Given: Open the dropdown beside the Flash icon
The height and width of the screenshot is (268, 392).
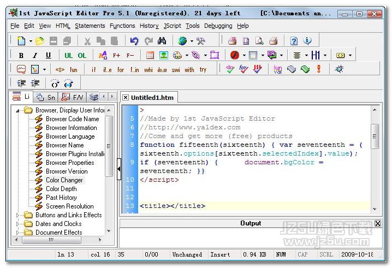Looking at the screenshot, I should click(x=244, y=56).
